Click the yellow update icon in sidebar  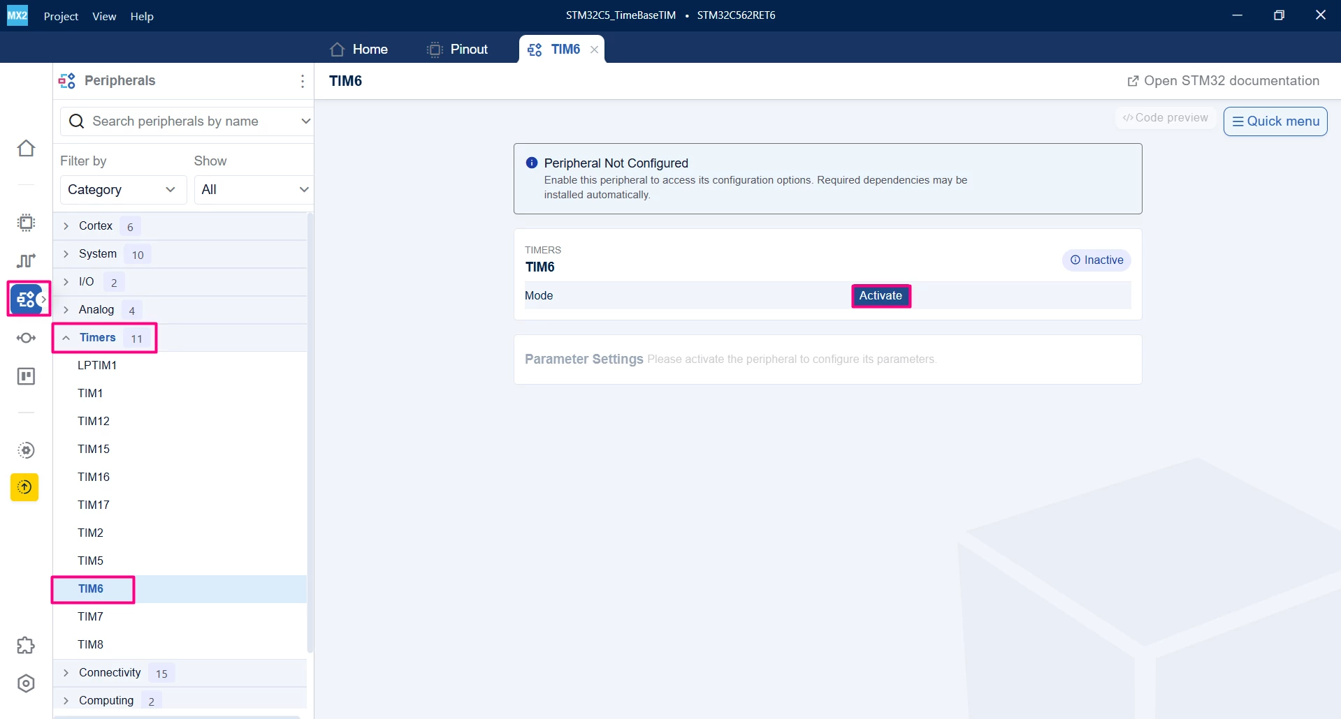point(24,487)
